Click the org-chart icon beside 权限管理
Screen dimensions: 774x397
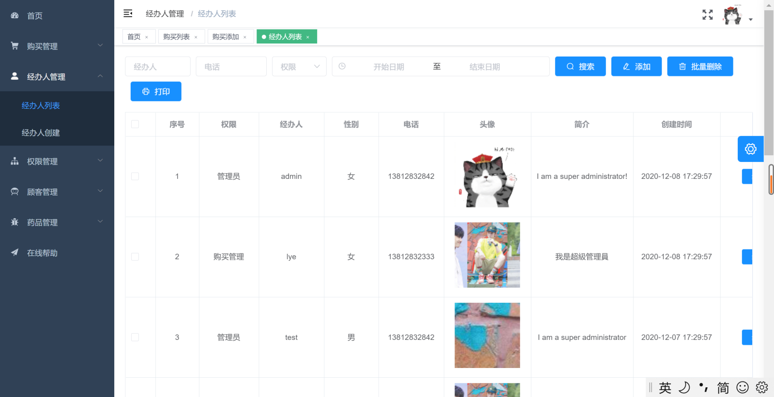[15, 161]
